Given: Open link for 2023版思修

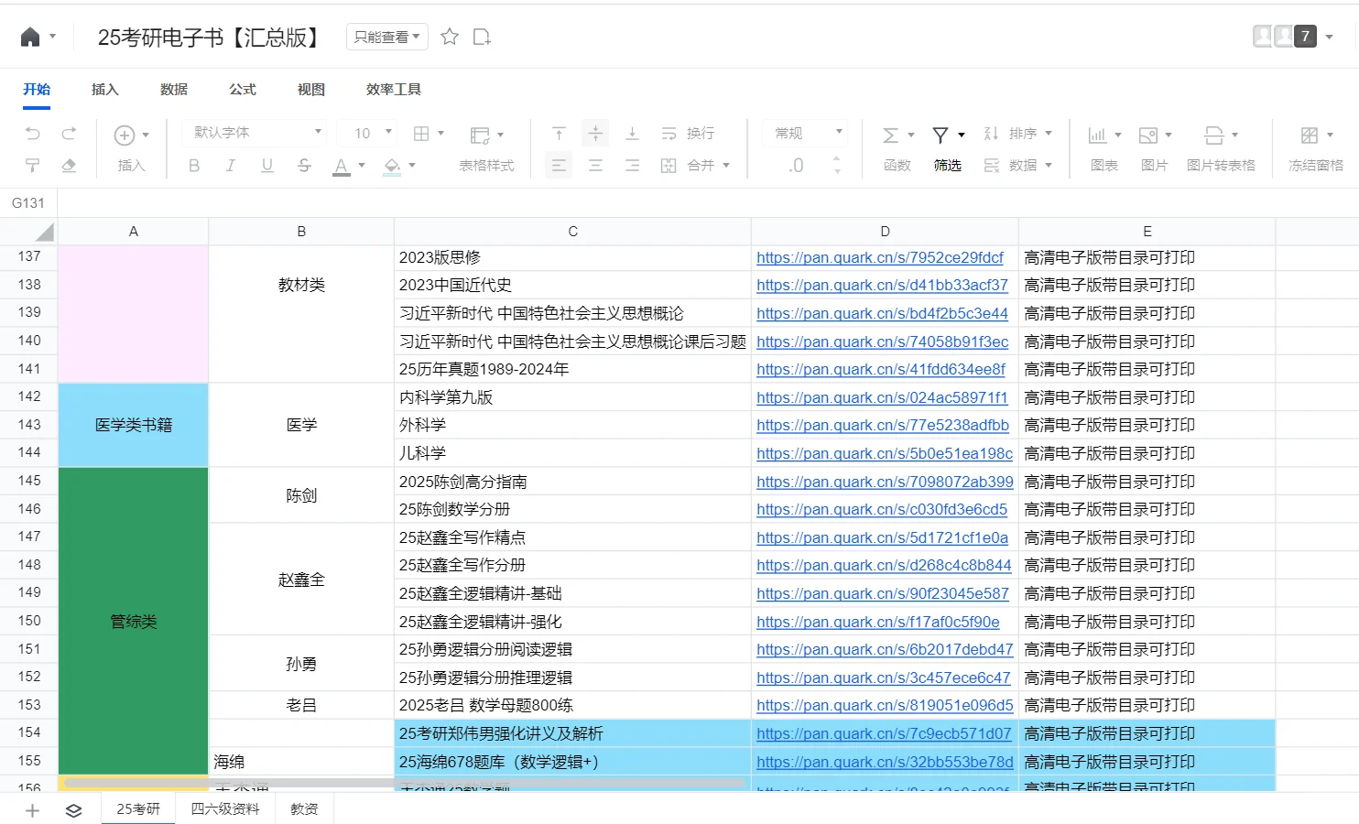Looking at the screenshot, I should 879,257.
